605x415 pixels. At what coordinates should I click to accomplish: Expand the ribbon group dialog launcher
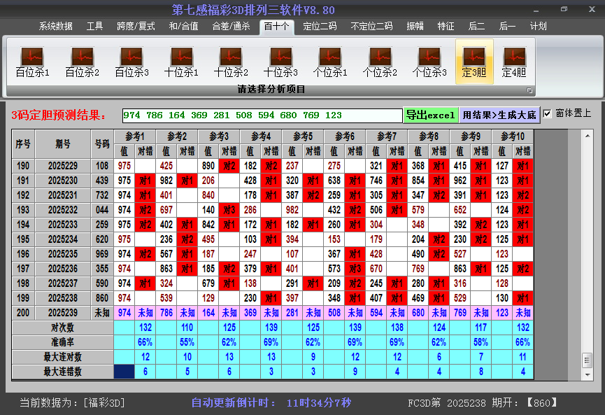[x=529, y=90]
